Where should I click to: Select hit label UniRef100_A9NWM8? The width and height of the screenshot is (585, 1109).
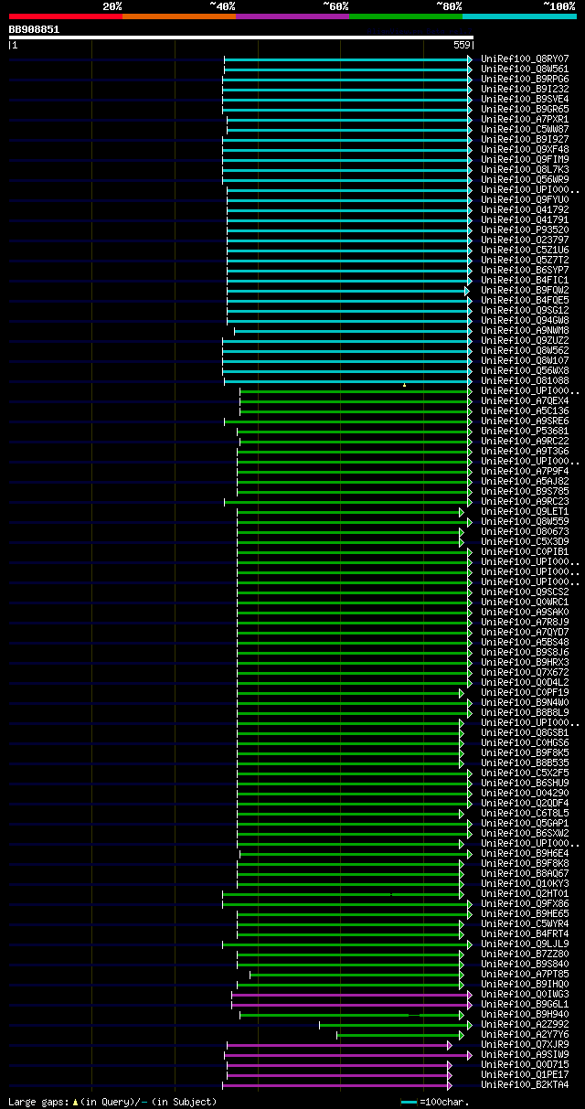(525, 330)
